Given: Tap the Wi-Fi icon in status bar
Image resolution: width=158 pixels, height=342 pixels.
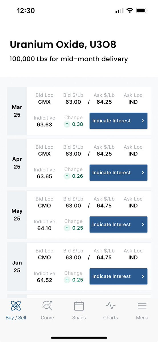Looking at the screenshot, I should pos(130,11).
